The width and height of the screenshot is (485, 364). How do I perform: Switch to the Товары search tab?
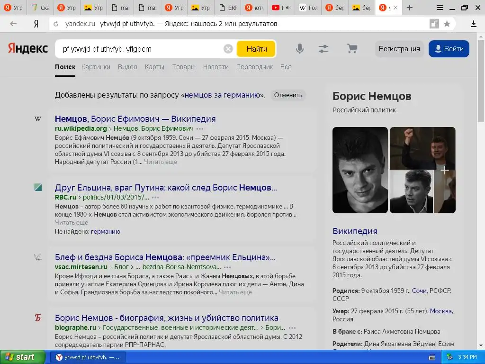[x=184, y=67]
